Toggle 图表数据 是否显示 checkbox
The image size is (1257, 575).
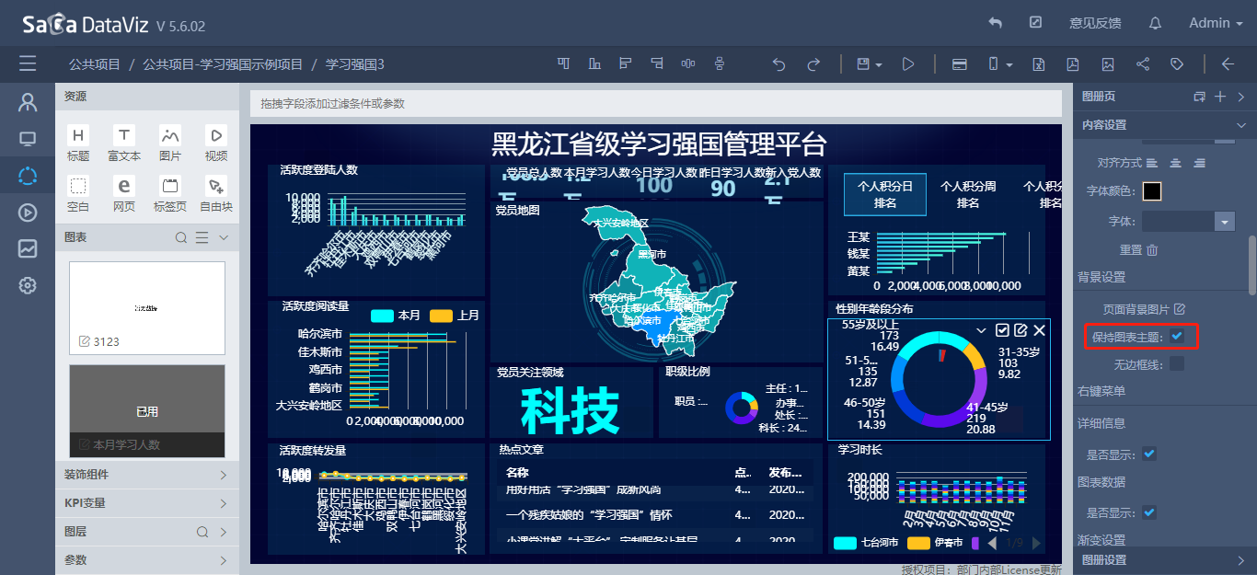[1149, 512]
